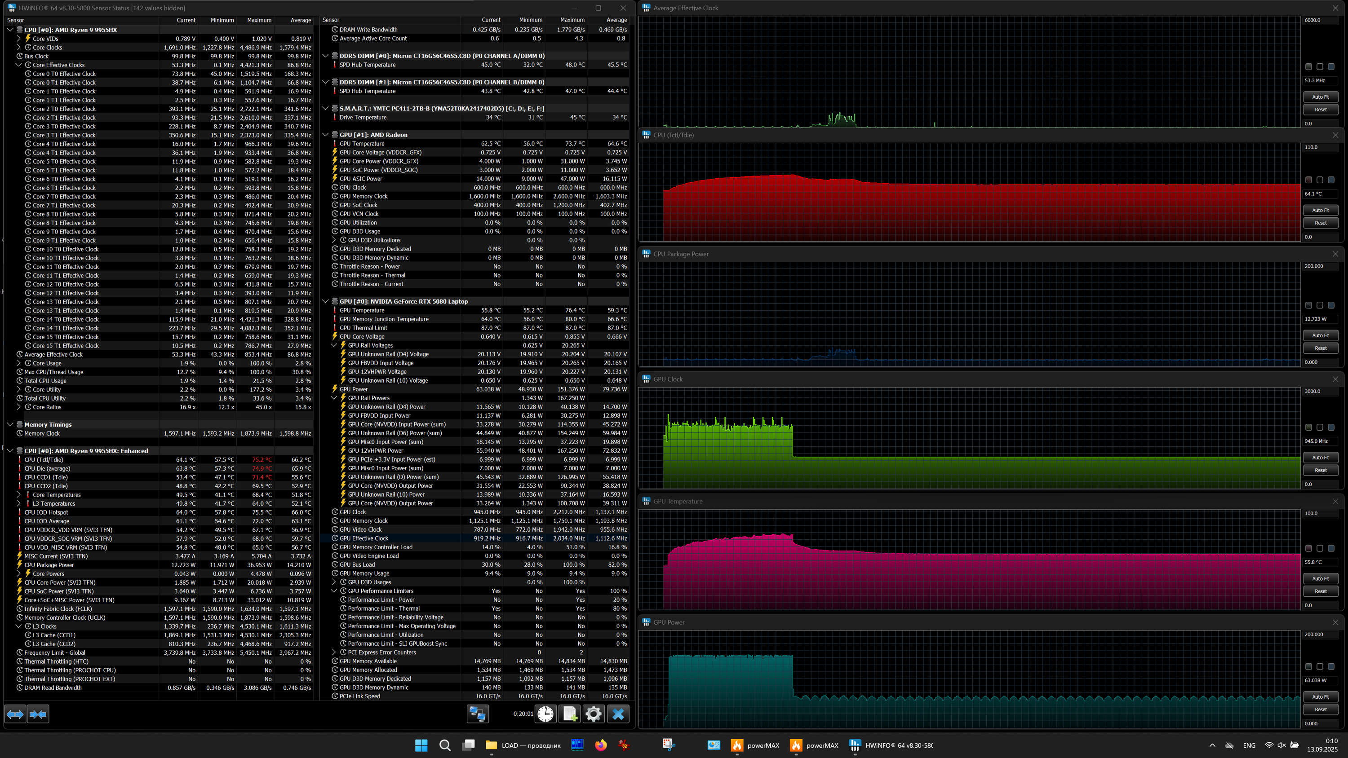Open sensor settings gear icon
The image size is (1348, 758).
point(594,714)
